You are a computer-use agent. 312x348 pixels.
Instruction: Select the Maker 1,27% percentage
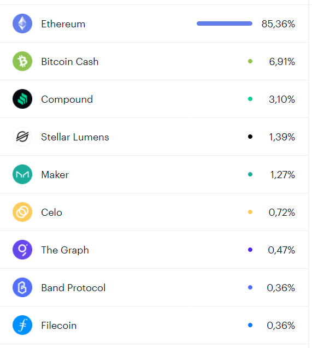[282, 175]
